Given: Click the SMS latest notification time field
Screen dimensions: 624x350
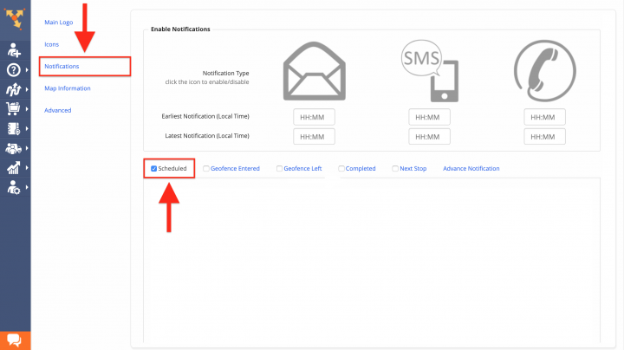Looking at the screenshot, I should click(429, 136).
